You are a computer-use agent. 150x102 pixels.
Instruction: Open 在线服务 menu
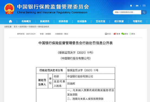click(x=82, y=21)
